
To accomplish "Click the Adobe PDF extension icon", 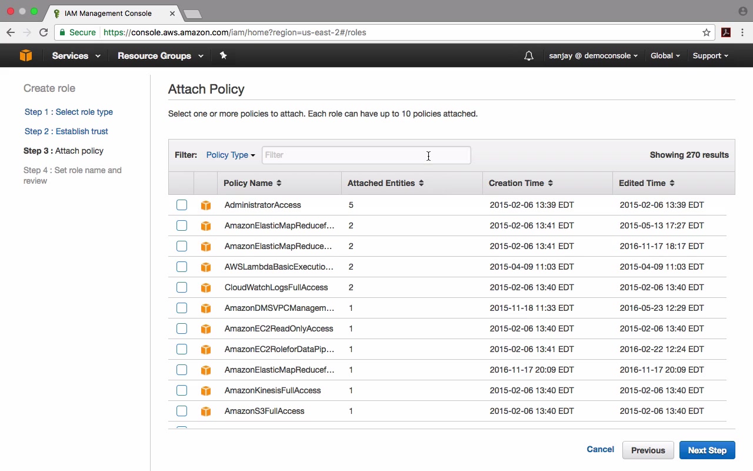I will pos(726,32).
